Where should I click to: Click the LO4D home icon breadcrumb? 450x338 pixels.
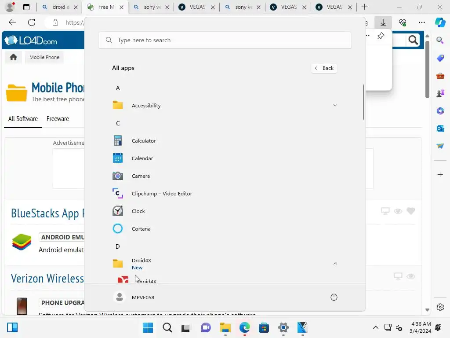coord(13,57)
